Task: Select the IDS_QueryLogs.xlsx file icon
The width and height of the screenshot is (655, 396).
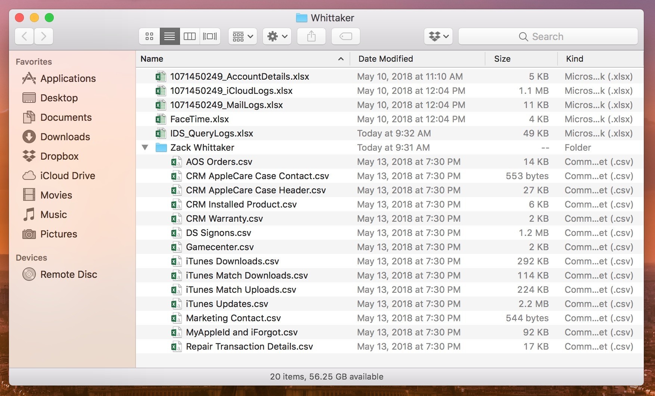Action: coord(161,133)
